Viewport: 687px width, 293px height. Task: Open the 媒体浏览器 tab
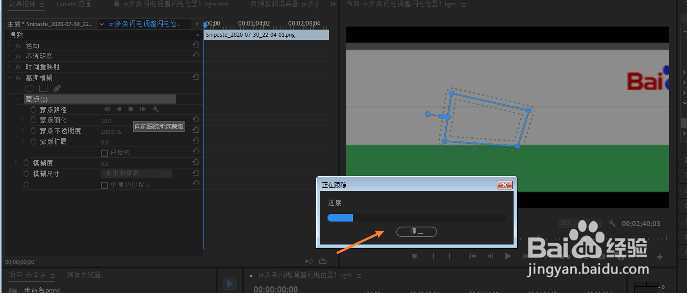(84, 275)
